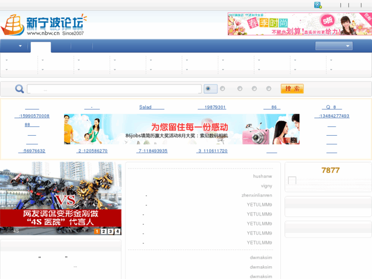Click the small box under the 7877 counter
Screen dimensions: 372x279
point(292,181)
